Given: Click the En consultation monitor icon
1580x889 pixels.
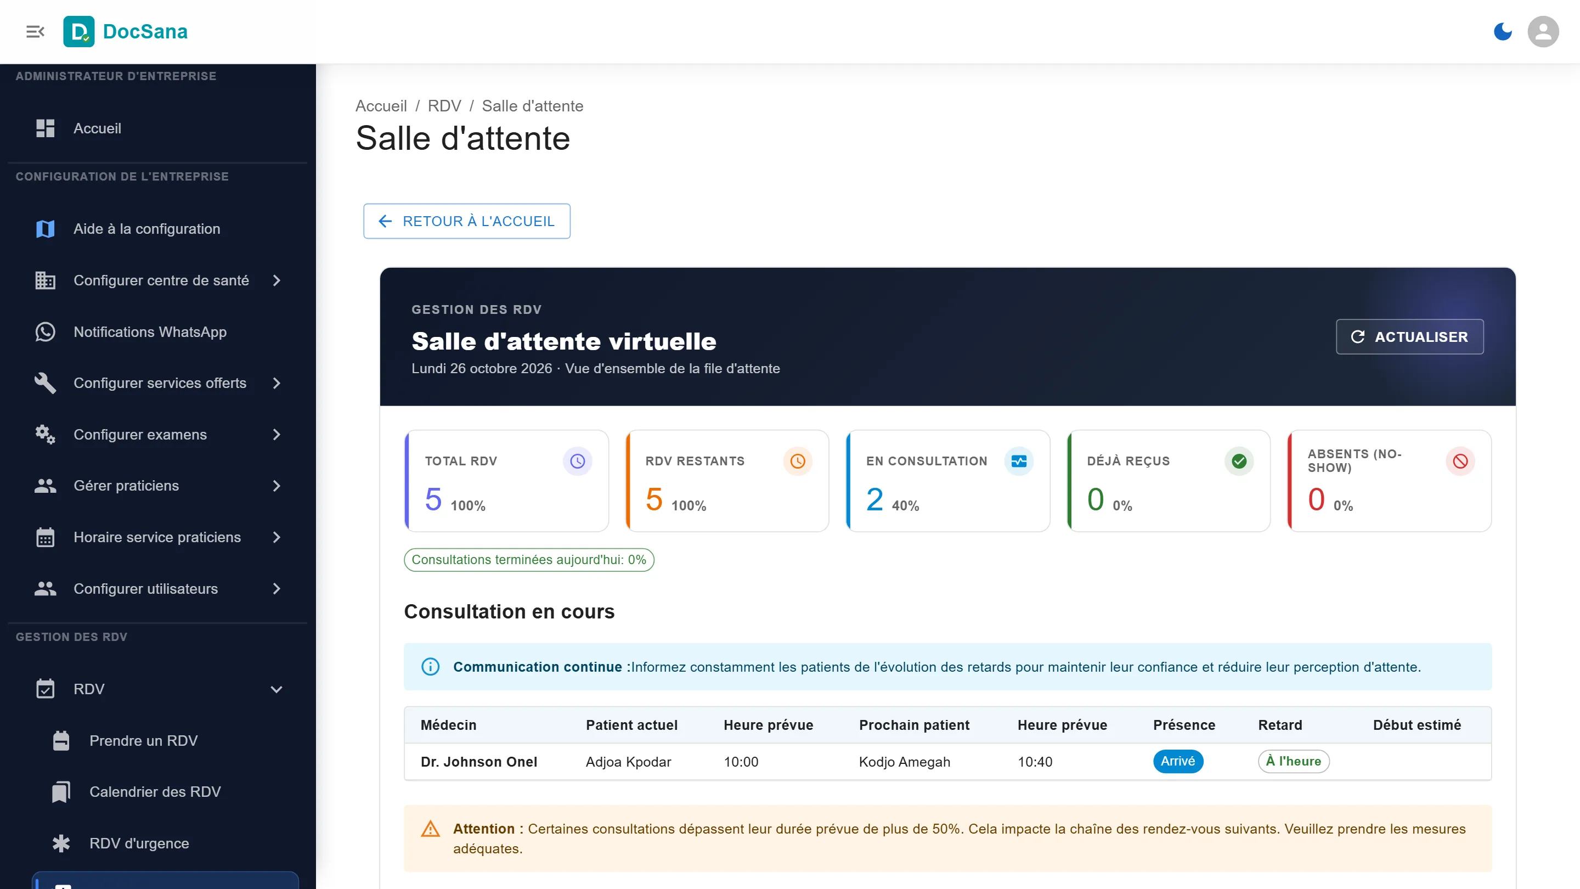Looking at the screenshot, I should 1019,462.
